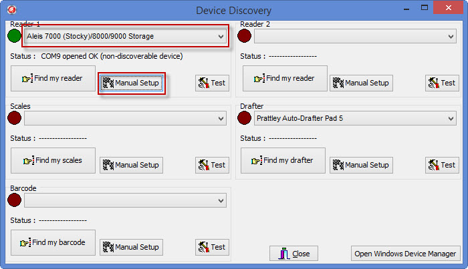This screenshot has height=269, width=468.
Task: Click the red Reader 2 status indicator
Action: click(x=245, y=36)
